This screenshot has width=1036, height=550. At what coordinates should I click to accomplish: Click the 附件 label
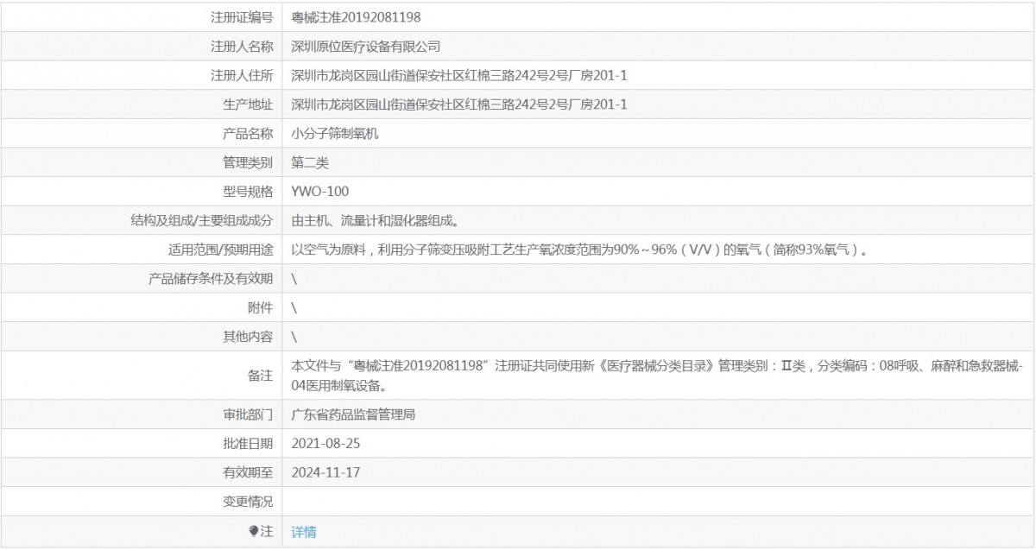click(261, 308)
